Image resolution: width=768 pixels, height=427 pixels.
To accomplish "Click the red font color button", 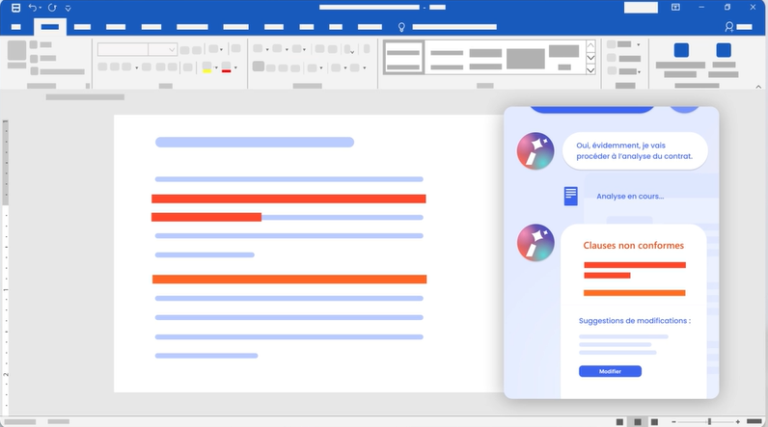I will coord(226,67).
